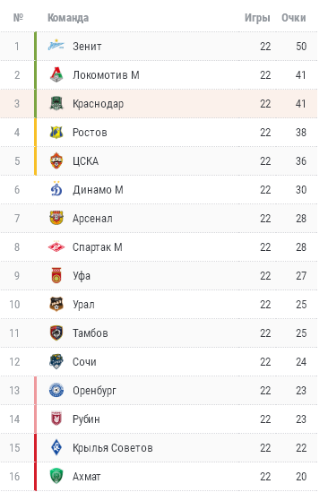This screenshot has height=501, width=328.
Task: Follow the Рубин team name link
Action: pos(86,419)
